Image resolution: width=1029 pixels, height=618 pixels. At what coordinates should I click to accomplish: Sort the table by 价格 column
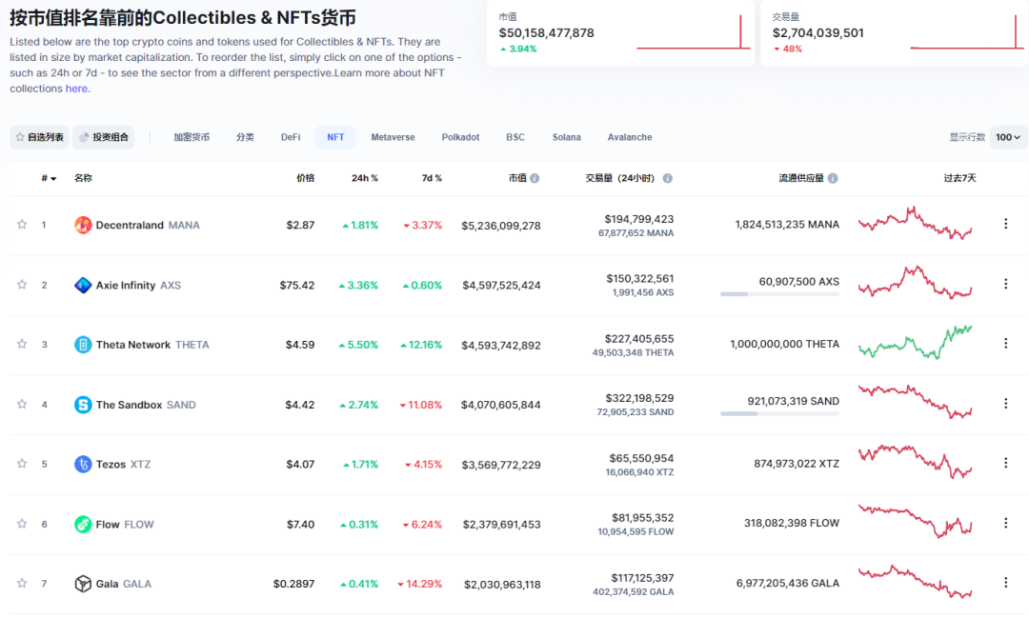[305, 178]
